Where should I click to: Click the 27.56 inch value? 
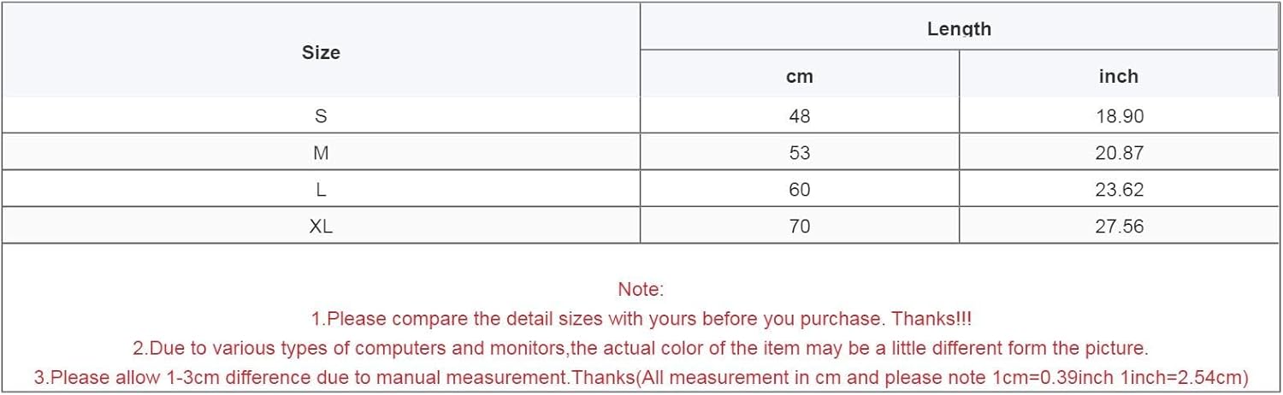(1120, 227)
